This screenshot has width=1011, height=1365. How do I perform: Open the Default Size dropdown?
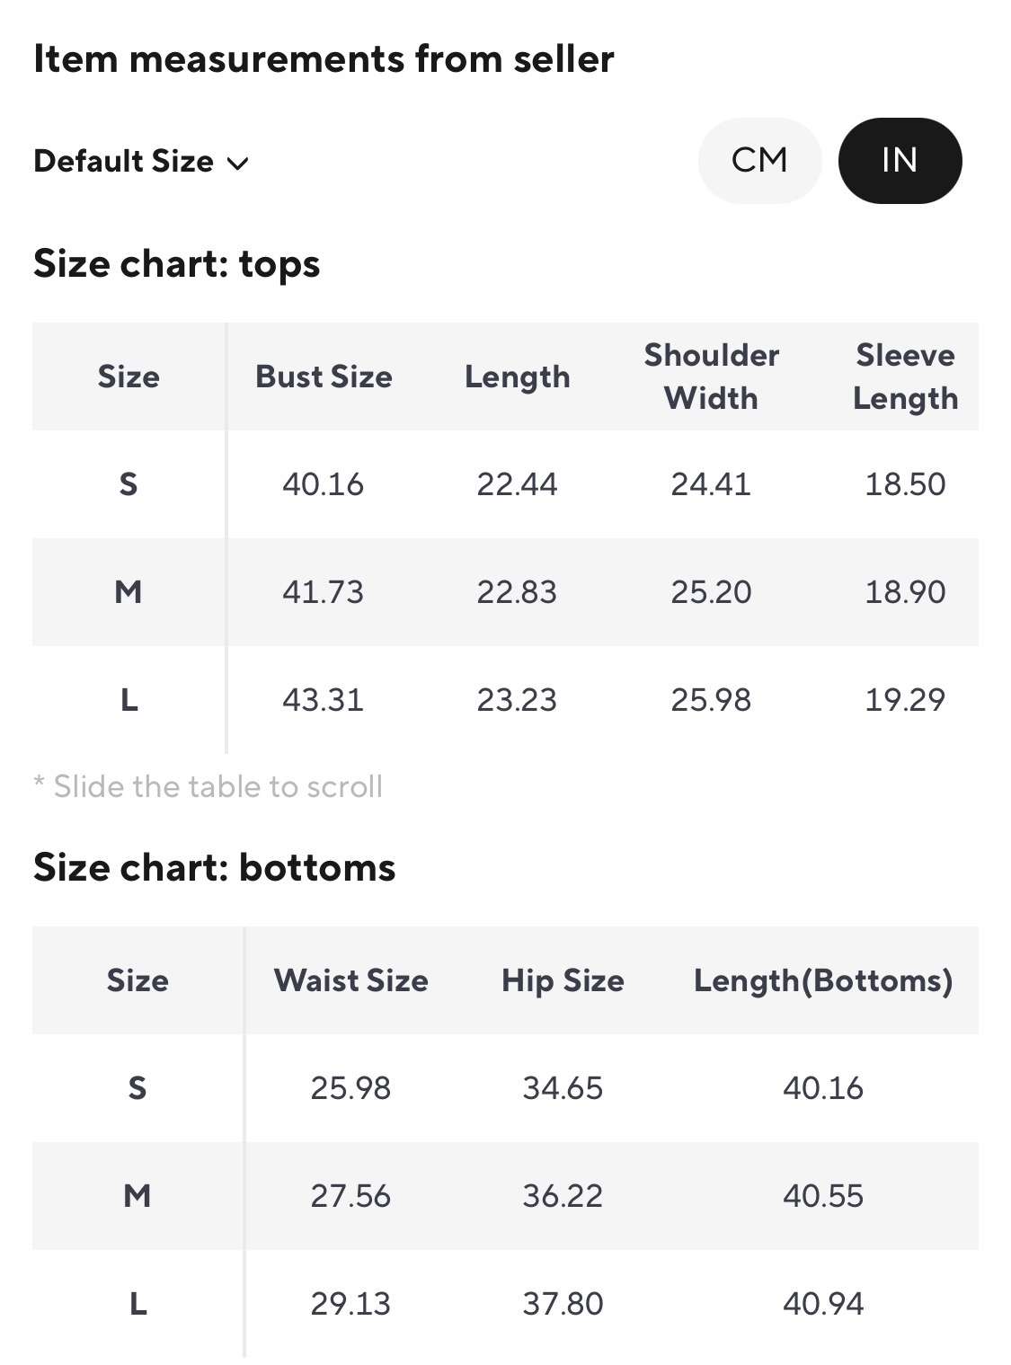click(141, 162)
